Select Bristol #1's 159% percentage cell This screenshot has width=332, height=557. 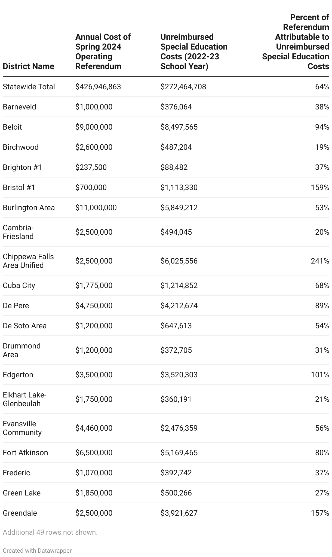[x=320, y=187]
